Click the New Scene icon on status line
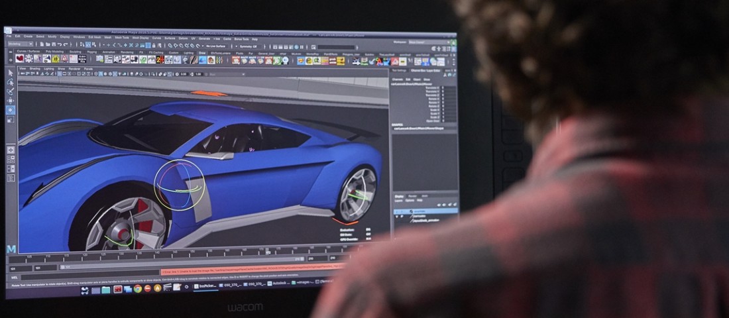The height and width of the screenshot is (318, 729). click(x=42, y=44)
